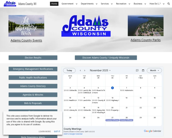Click the Election Results button

pyautogui.click(x=33, y=58)
